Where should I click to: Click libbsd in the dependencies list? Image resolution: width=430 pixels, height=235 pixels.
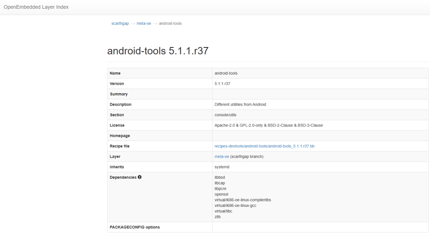(x=220, y=178)
